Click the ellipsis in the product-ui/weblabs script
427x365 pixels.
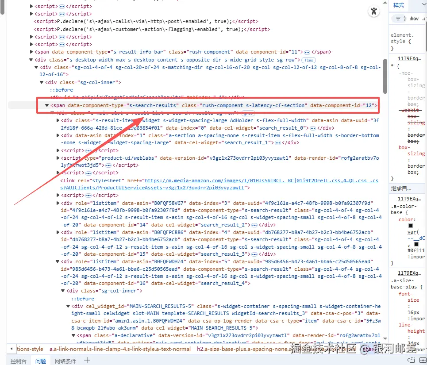tap(108, 165)
